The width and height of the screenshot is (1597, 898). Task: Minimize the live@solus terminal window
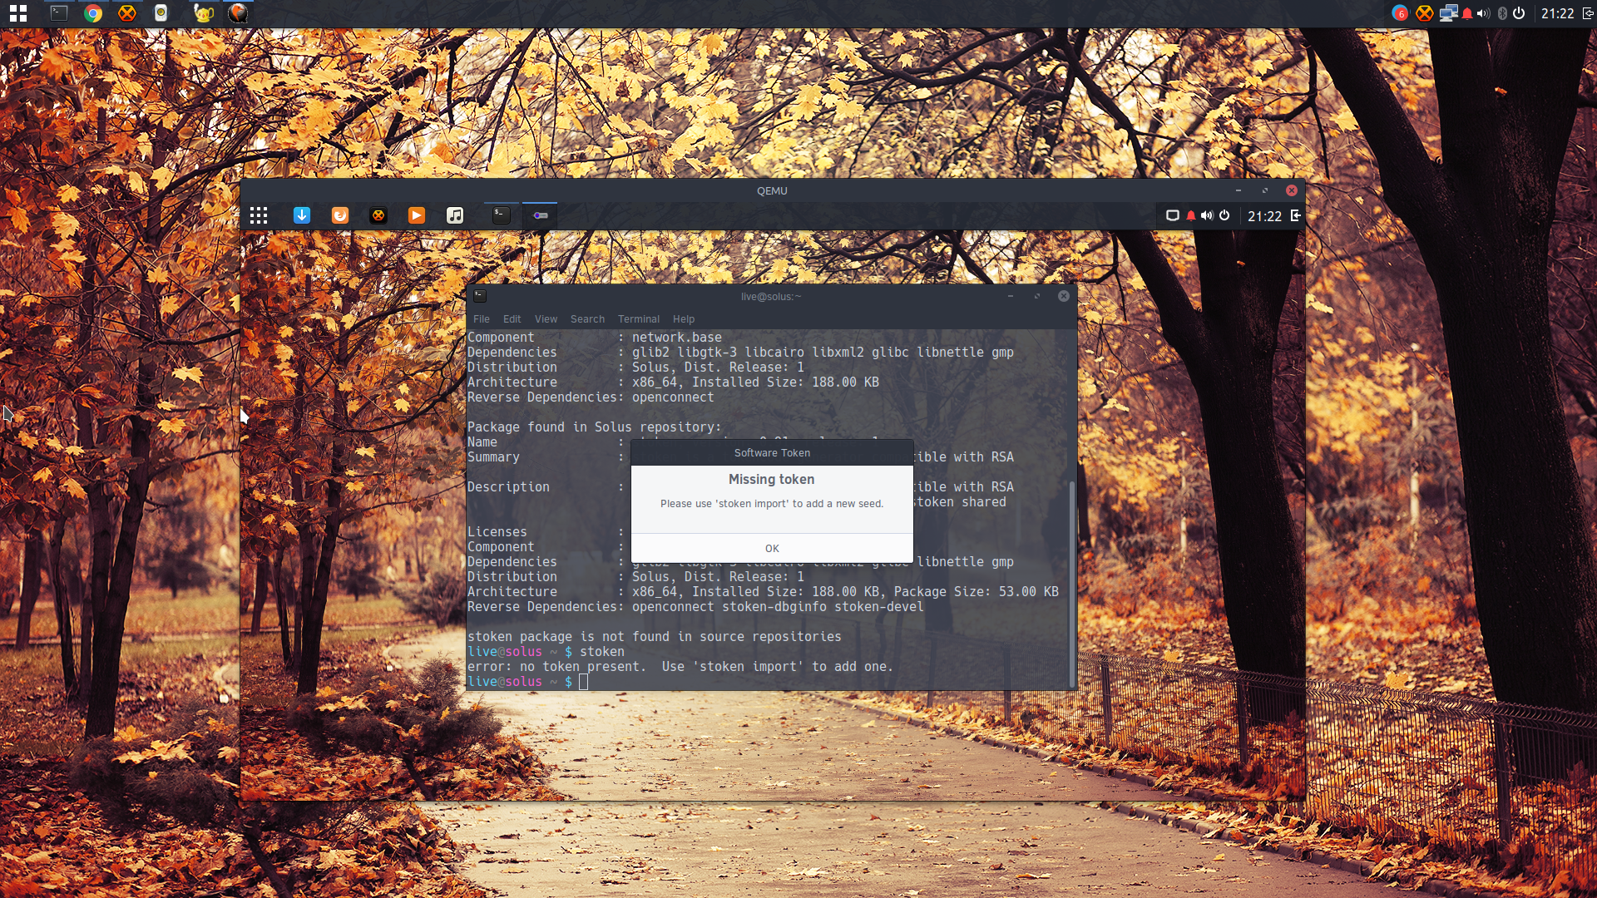1011,296
